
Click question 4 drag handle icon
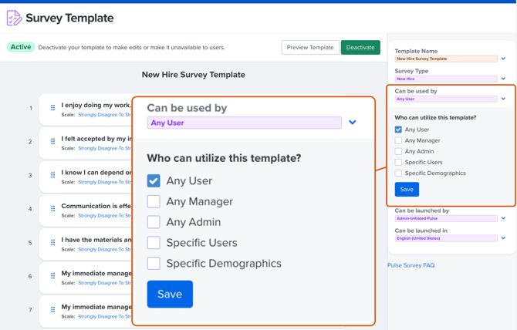coord(53,209)
